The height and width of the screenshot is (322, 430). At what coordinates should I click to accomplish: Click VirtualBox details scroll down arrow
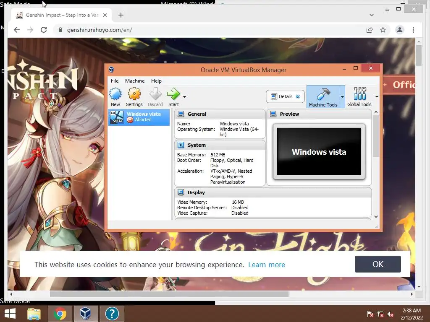(x=376, y=217)
